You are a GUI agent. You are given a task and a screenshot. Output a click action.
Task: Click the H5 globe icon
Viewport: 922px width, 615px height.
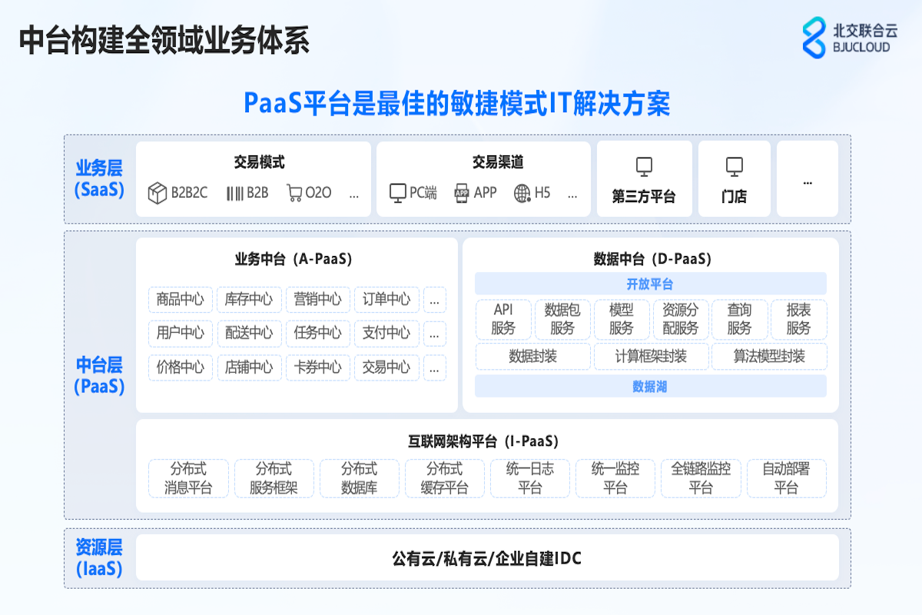[x=522, y=193]
